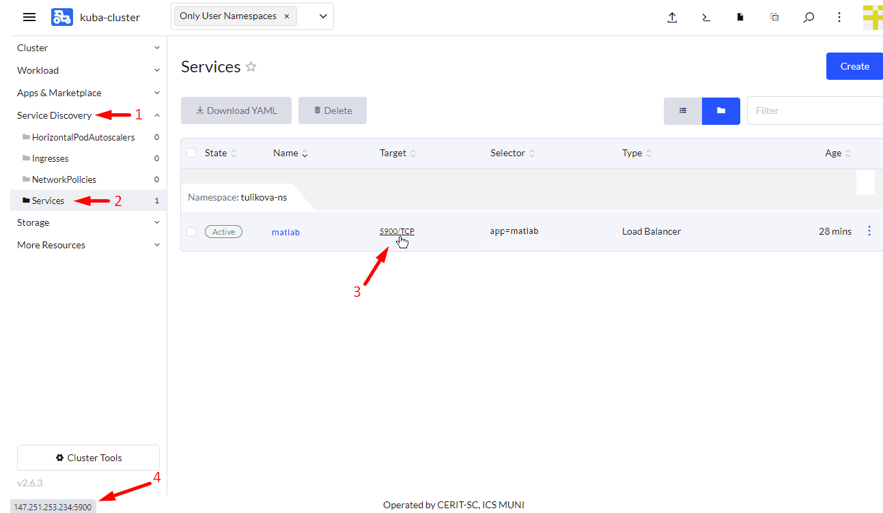Select the matlab service row checkbox
Screen dimensions: 883x513
[x=191, y=232]
